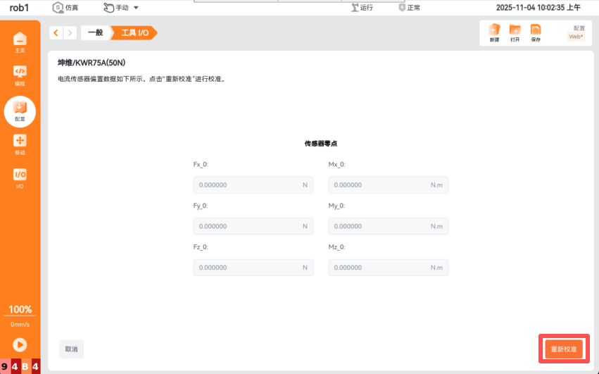Select the 工具 I/O breadcrumb tab
Image resolution: width=599 pixels, height=374 pixels.
[x=134, y=33]
